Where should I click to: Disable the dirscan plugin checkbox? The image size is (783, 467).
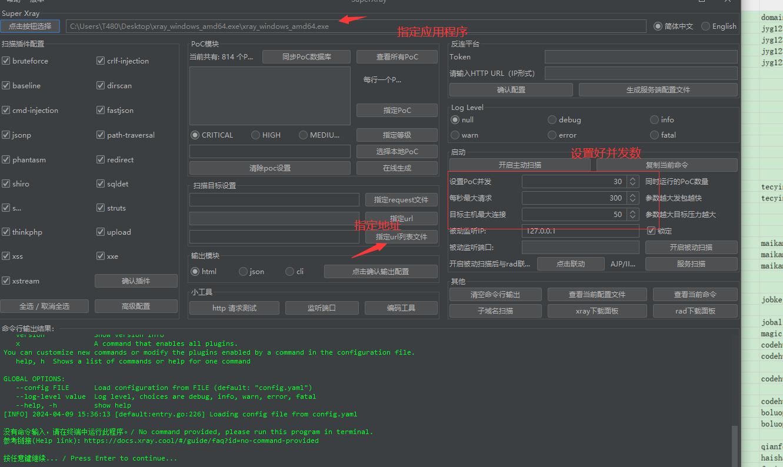pyautogui.click(x=101, y=85)
